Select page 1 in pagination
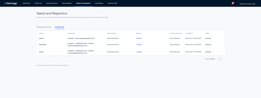Screen dimensions: 261x98 point(220,59)
